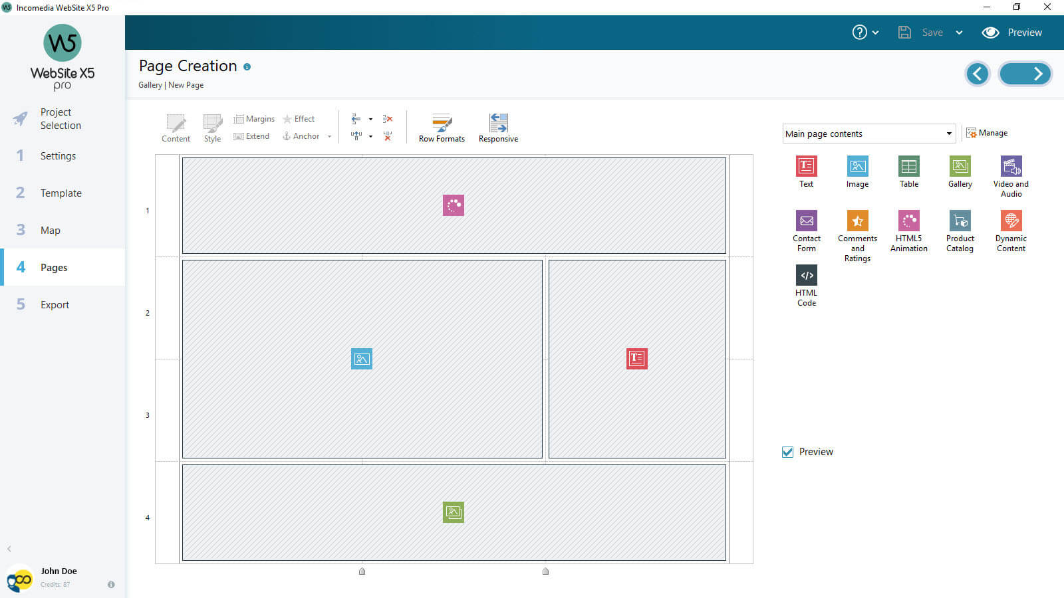Open the John Doe profile avatar
The image size is (1064, 598).
(x=20, y=578)
